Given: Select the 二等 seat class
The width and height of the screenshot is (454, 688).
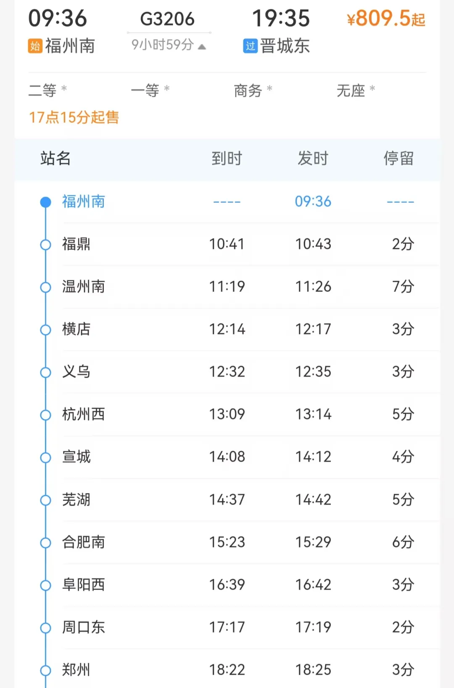Looking at the screenshot, I should click(47, 90).
